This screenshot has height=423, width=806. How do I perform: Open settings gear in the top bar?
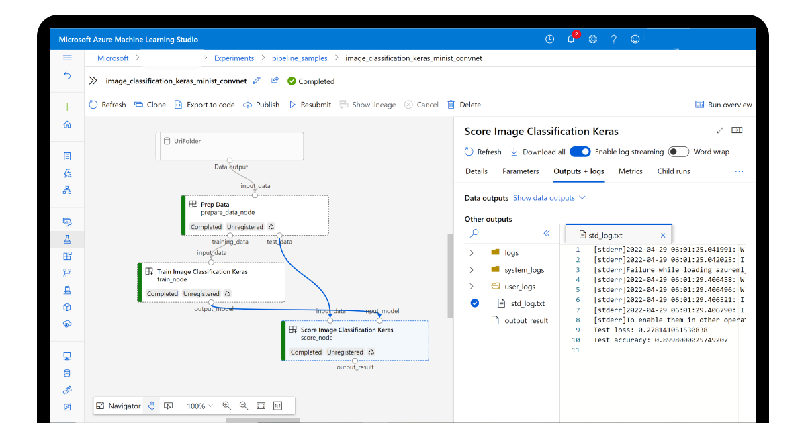(x=592, y=39)
